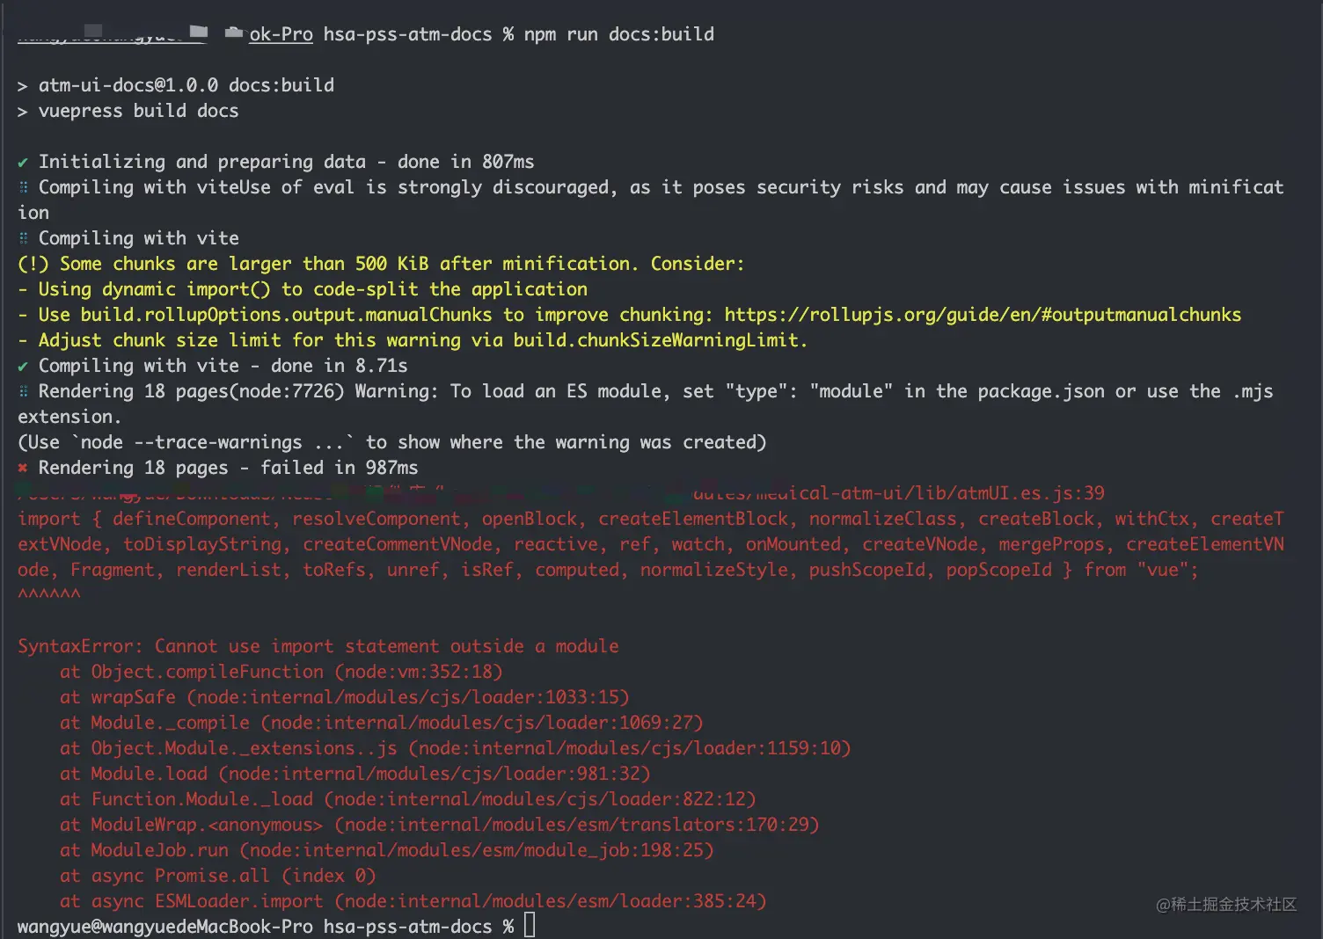Image resolution: width=1323 pixels, height=939 pixels.
Task: Click green checkmark next to done in 8.71s
Action: coord(23,367)
